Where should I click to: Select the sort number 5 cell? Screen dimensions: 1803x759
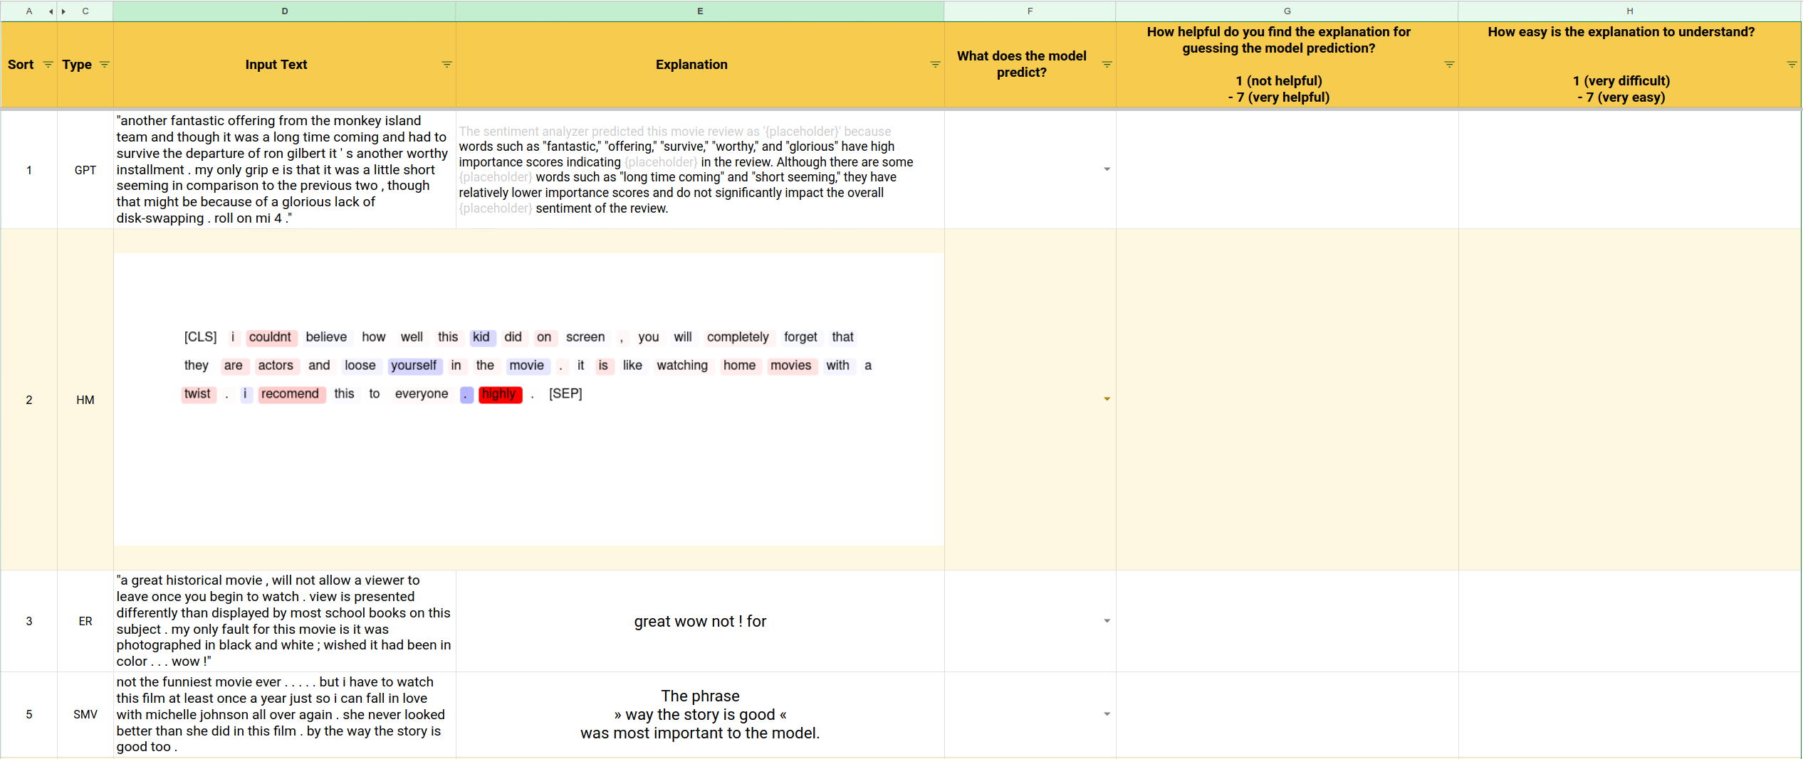[29, 714]
